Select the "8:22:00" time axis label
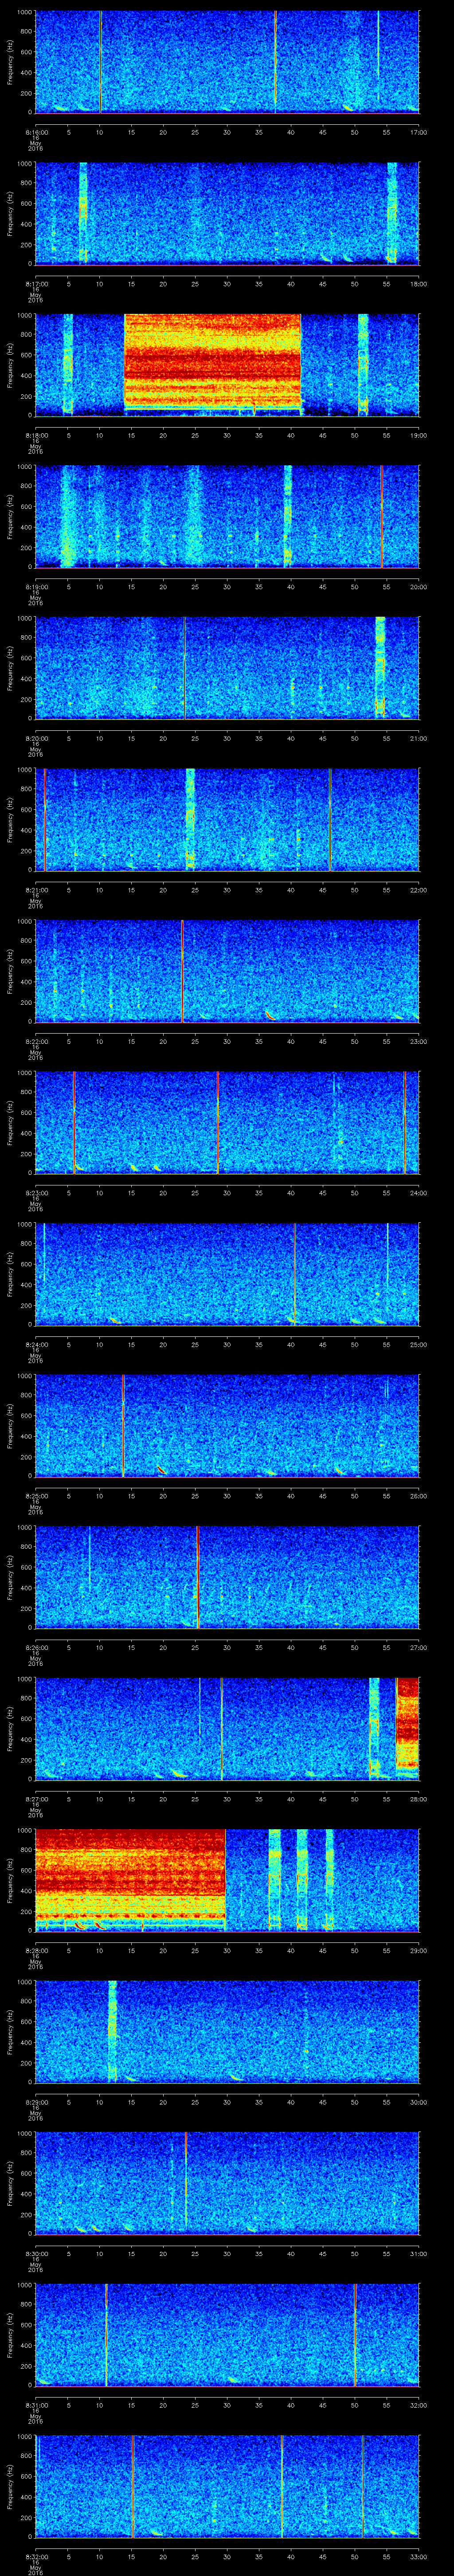Image resolution: width=454 pixels, height=2576 pixels. (x=37, y=1041)
